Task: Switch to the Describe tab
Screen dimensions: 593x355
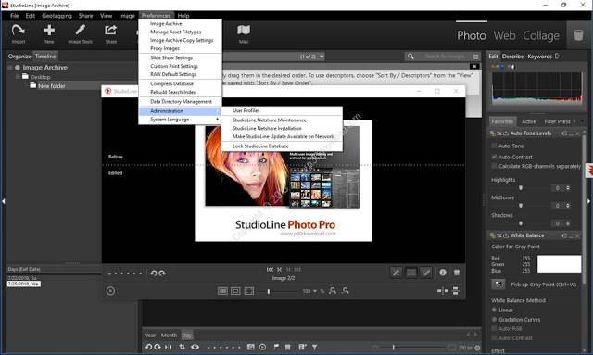Action: (512, 57)
